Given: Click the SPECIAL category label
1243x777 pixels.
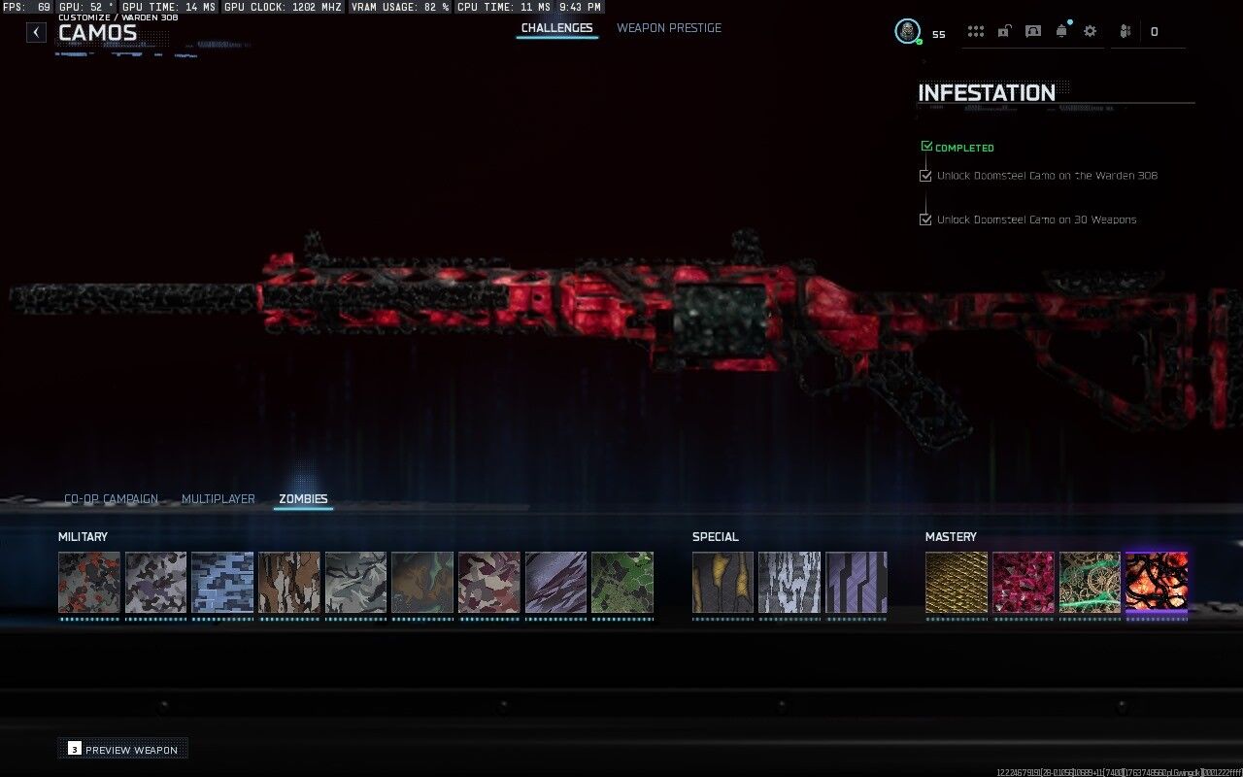Looking at the screenshot, I should 716,537.
